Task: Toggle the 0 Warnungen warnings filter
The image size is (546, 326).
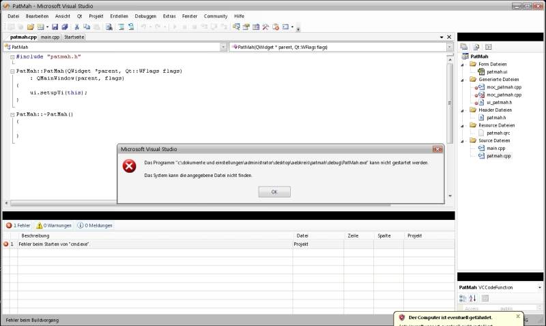Action: (54, 225)
